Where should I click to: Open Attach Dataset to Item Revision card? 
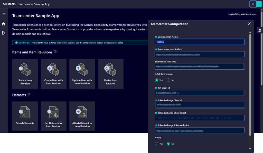[x=82, y=116]
